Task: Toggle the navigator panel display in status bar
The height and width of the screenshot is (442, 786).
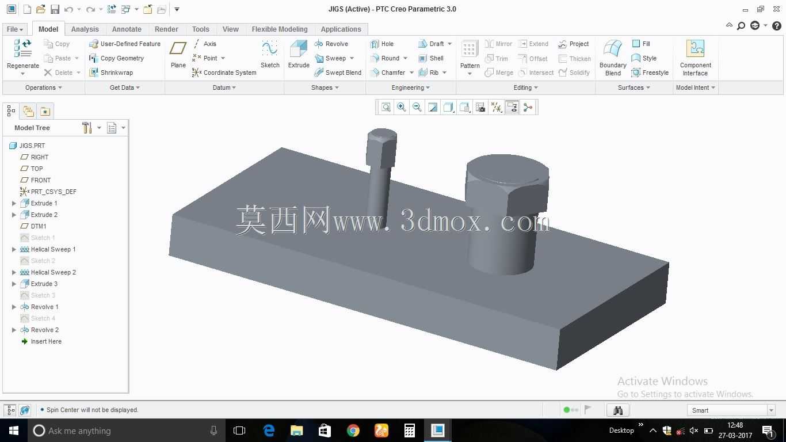Action: pyautogui.click(x=10, y=410)
